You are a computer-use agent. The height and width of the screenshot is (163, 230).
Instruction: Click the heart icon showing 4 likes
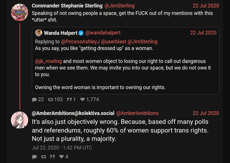61,157
